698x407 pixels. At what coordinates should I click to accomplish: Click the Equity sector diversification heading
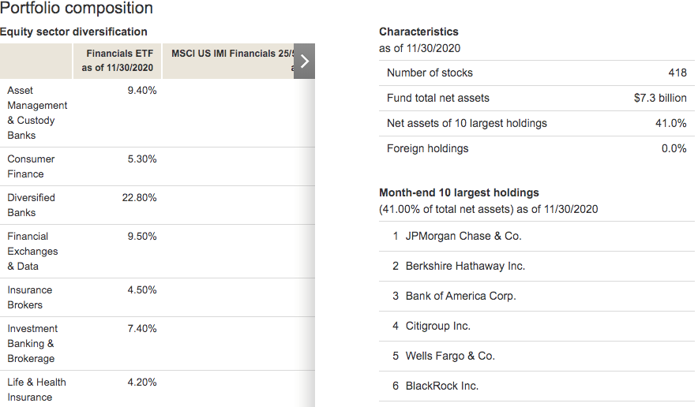pos(73,32)
